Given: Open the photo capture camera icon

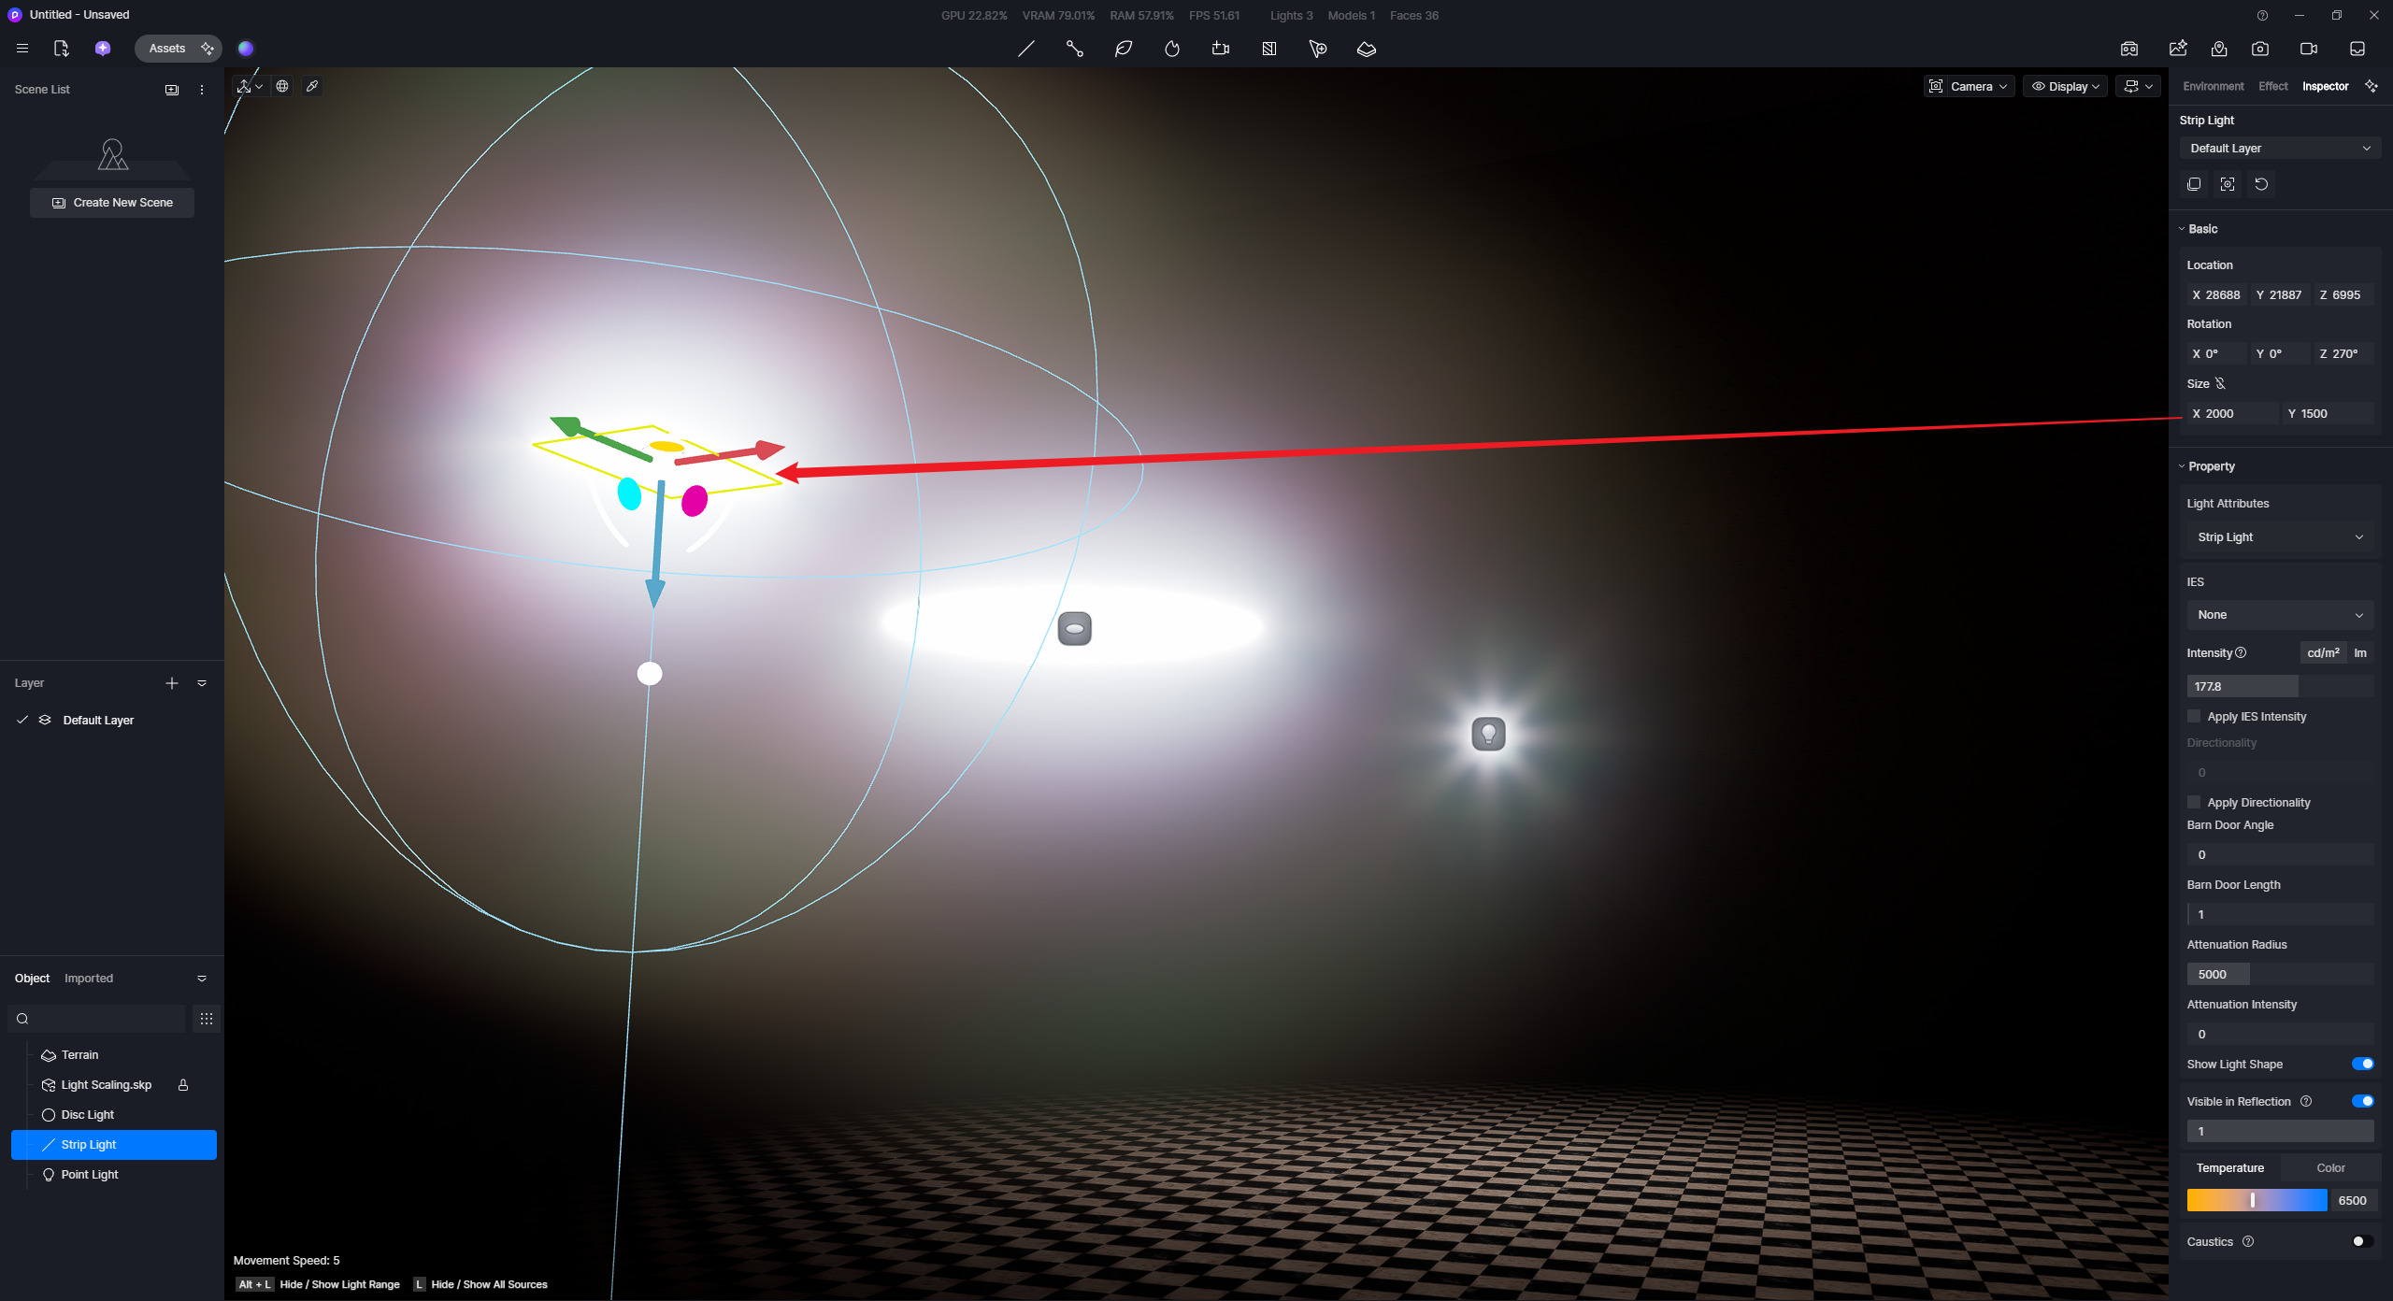Looking at the screenshot, I should (2260, 49).
